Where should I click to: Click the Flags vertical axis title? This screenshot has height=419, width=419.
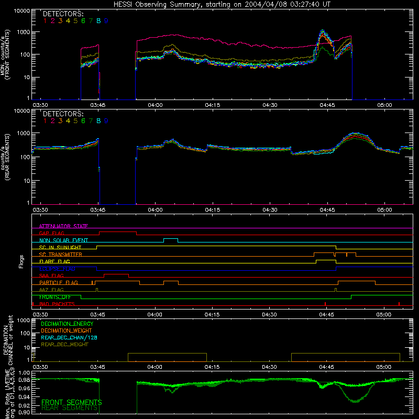pyautogui.click(x=21, y=261)
